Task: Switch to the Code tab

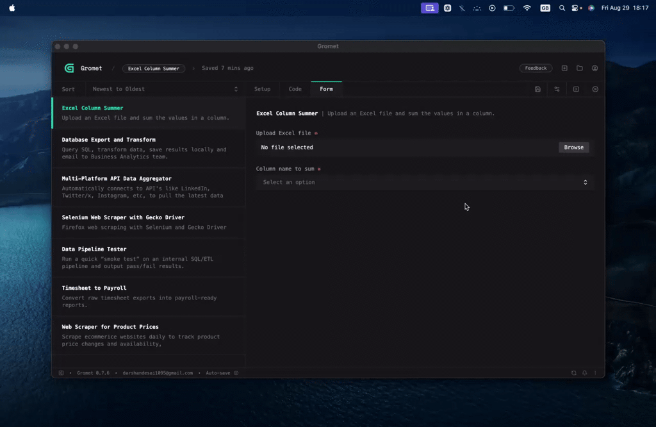Action: pos(295,89)
